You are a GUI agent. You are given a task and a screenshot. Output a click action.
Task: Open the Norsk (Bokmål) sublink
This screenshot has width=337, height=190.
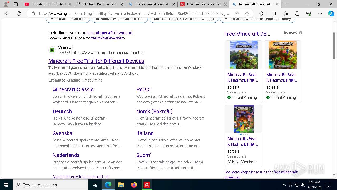[155, 111]
